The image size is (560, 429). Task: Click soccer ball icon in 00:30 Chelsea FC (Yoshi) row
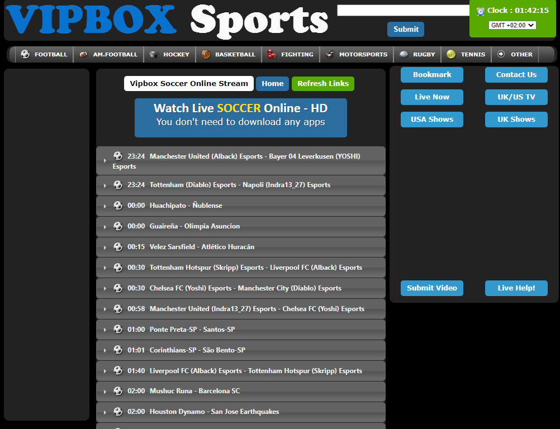click(x=118, y=288)
